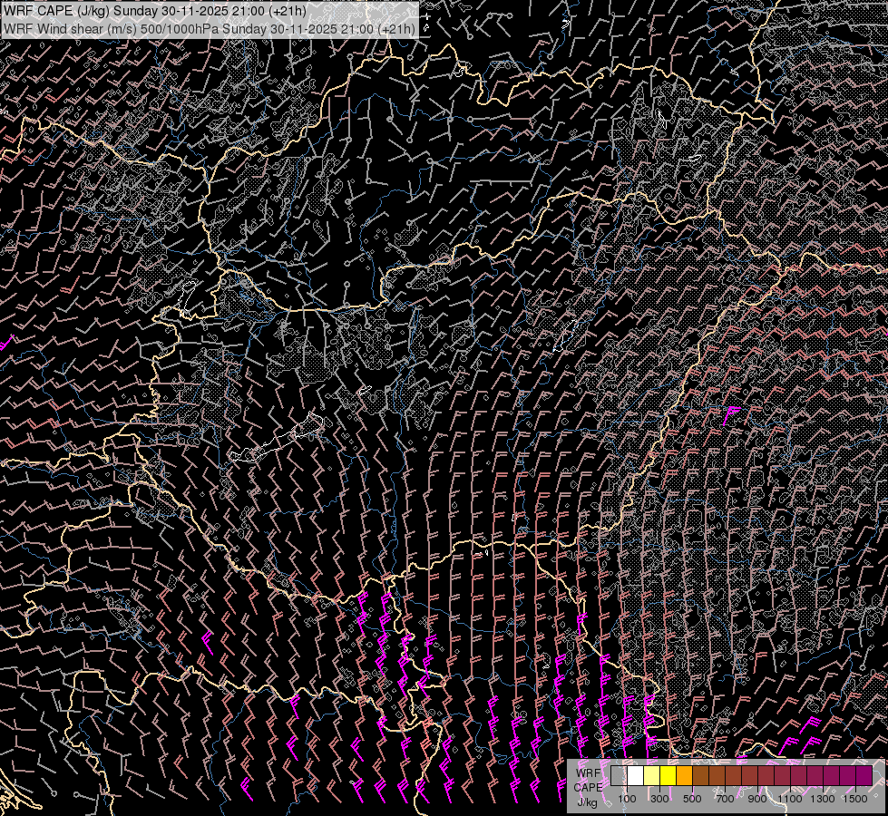
Task: Select the 500 label under the color bar
Action: 692,800
